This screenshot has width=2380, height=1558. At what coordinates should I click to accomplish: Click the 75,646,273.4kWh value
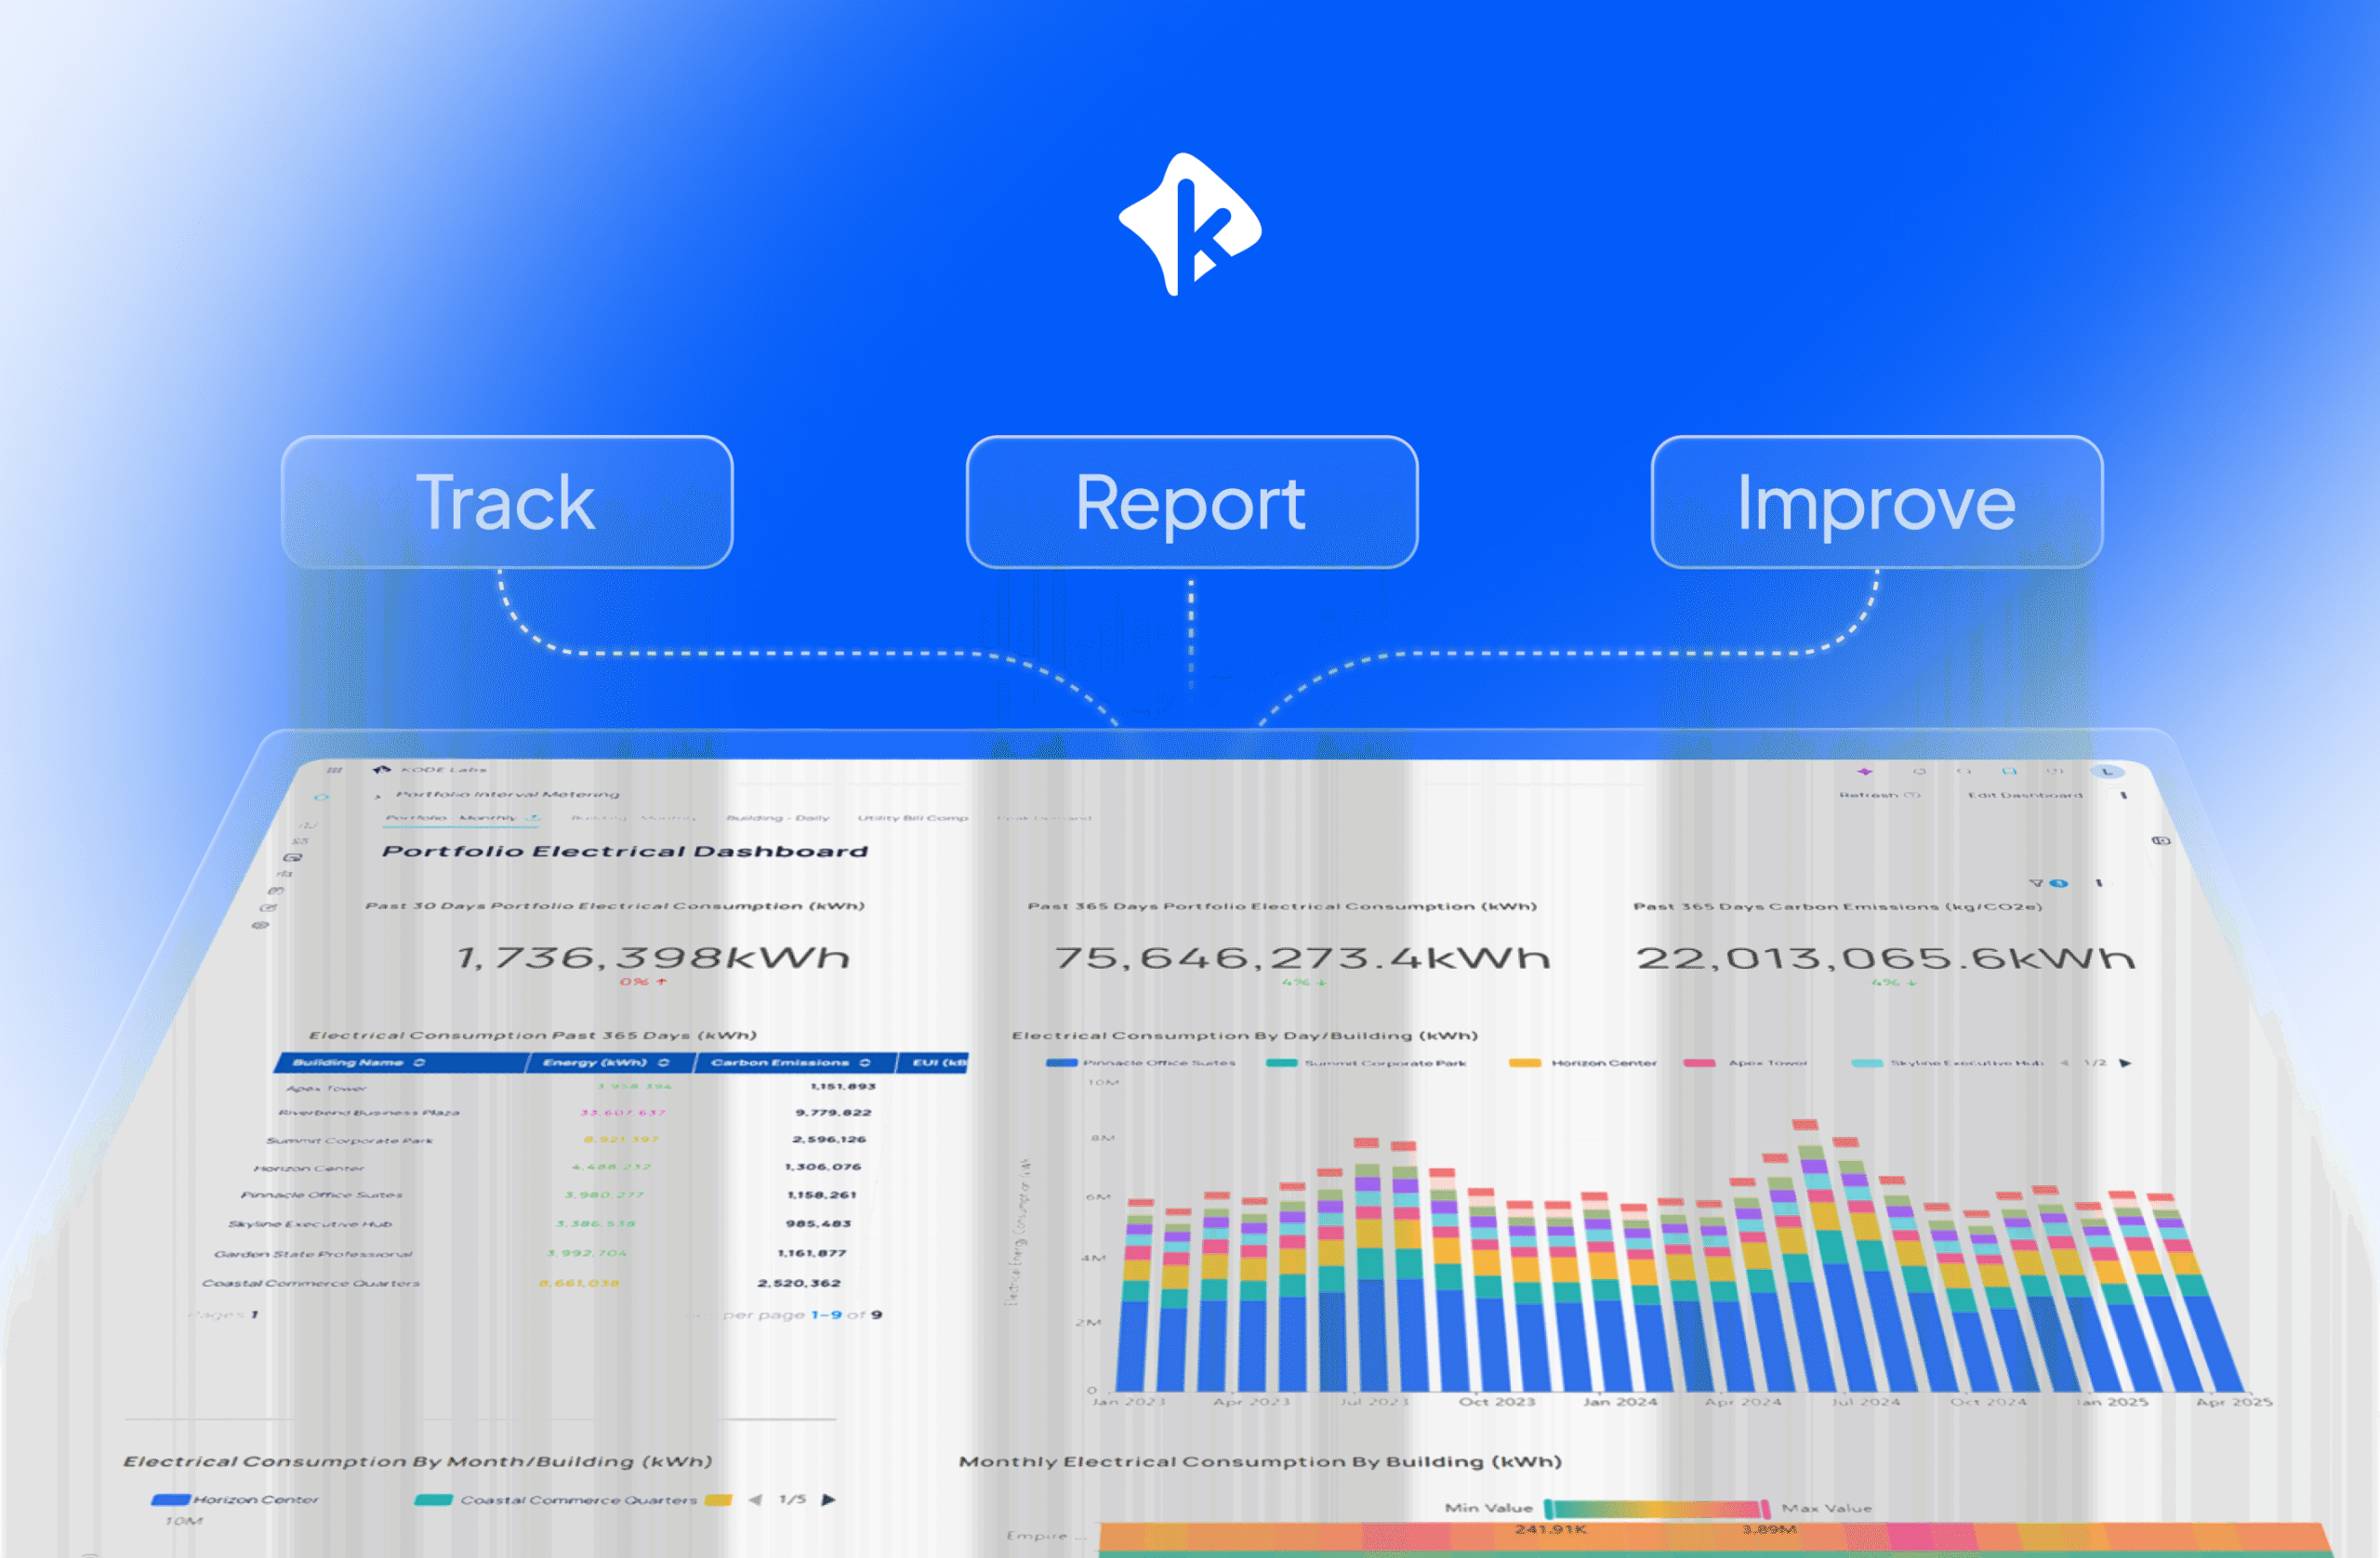point(1302,958)
